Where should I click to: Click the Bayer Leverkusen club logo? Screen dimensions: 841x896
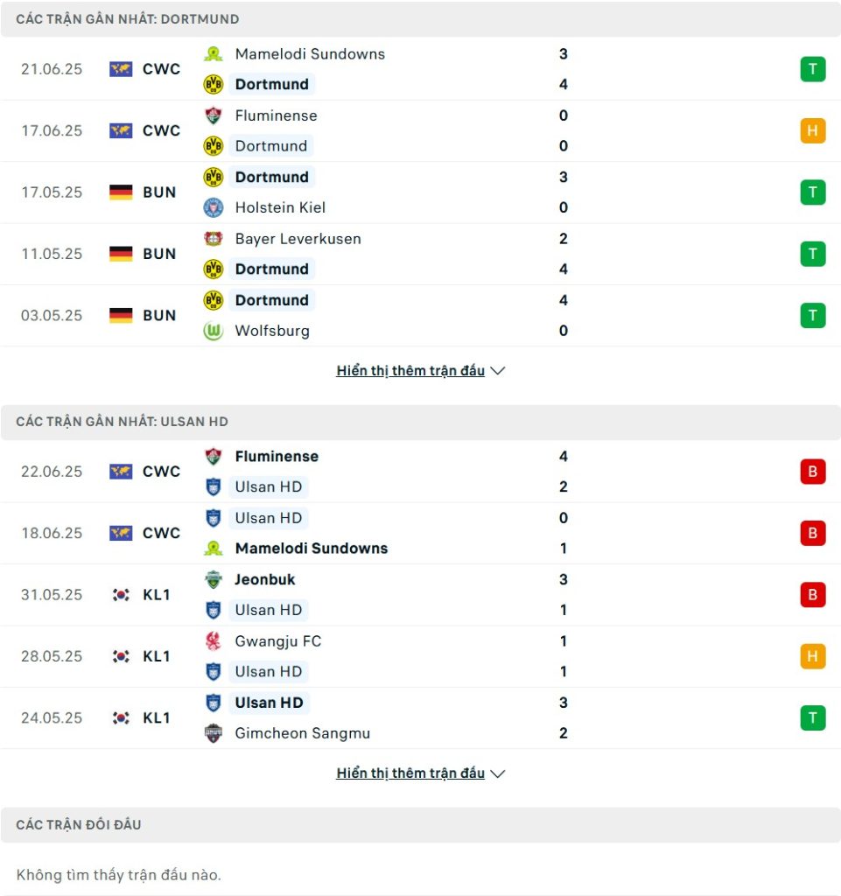[214, 239]
